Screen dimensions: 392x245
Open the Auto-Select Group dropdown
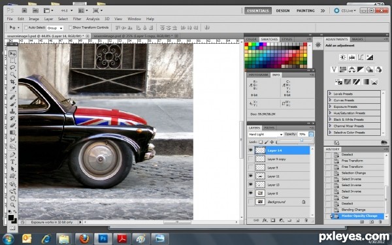coord(55,28)
